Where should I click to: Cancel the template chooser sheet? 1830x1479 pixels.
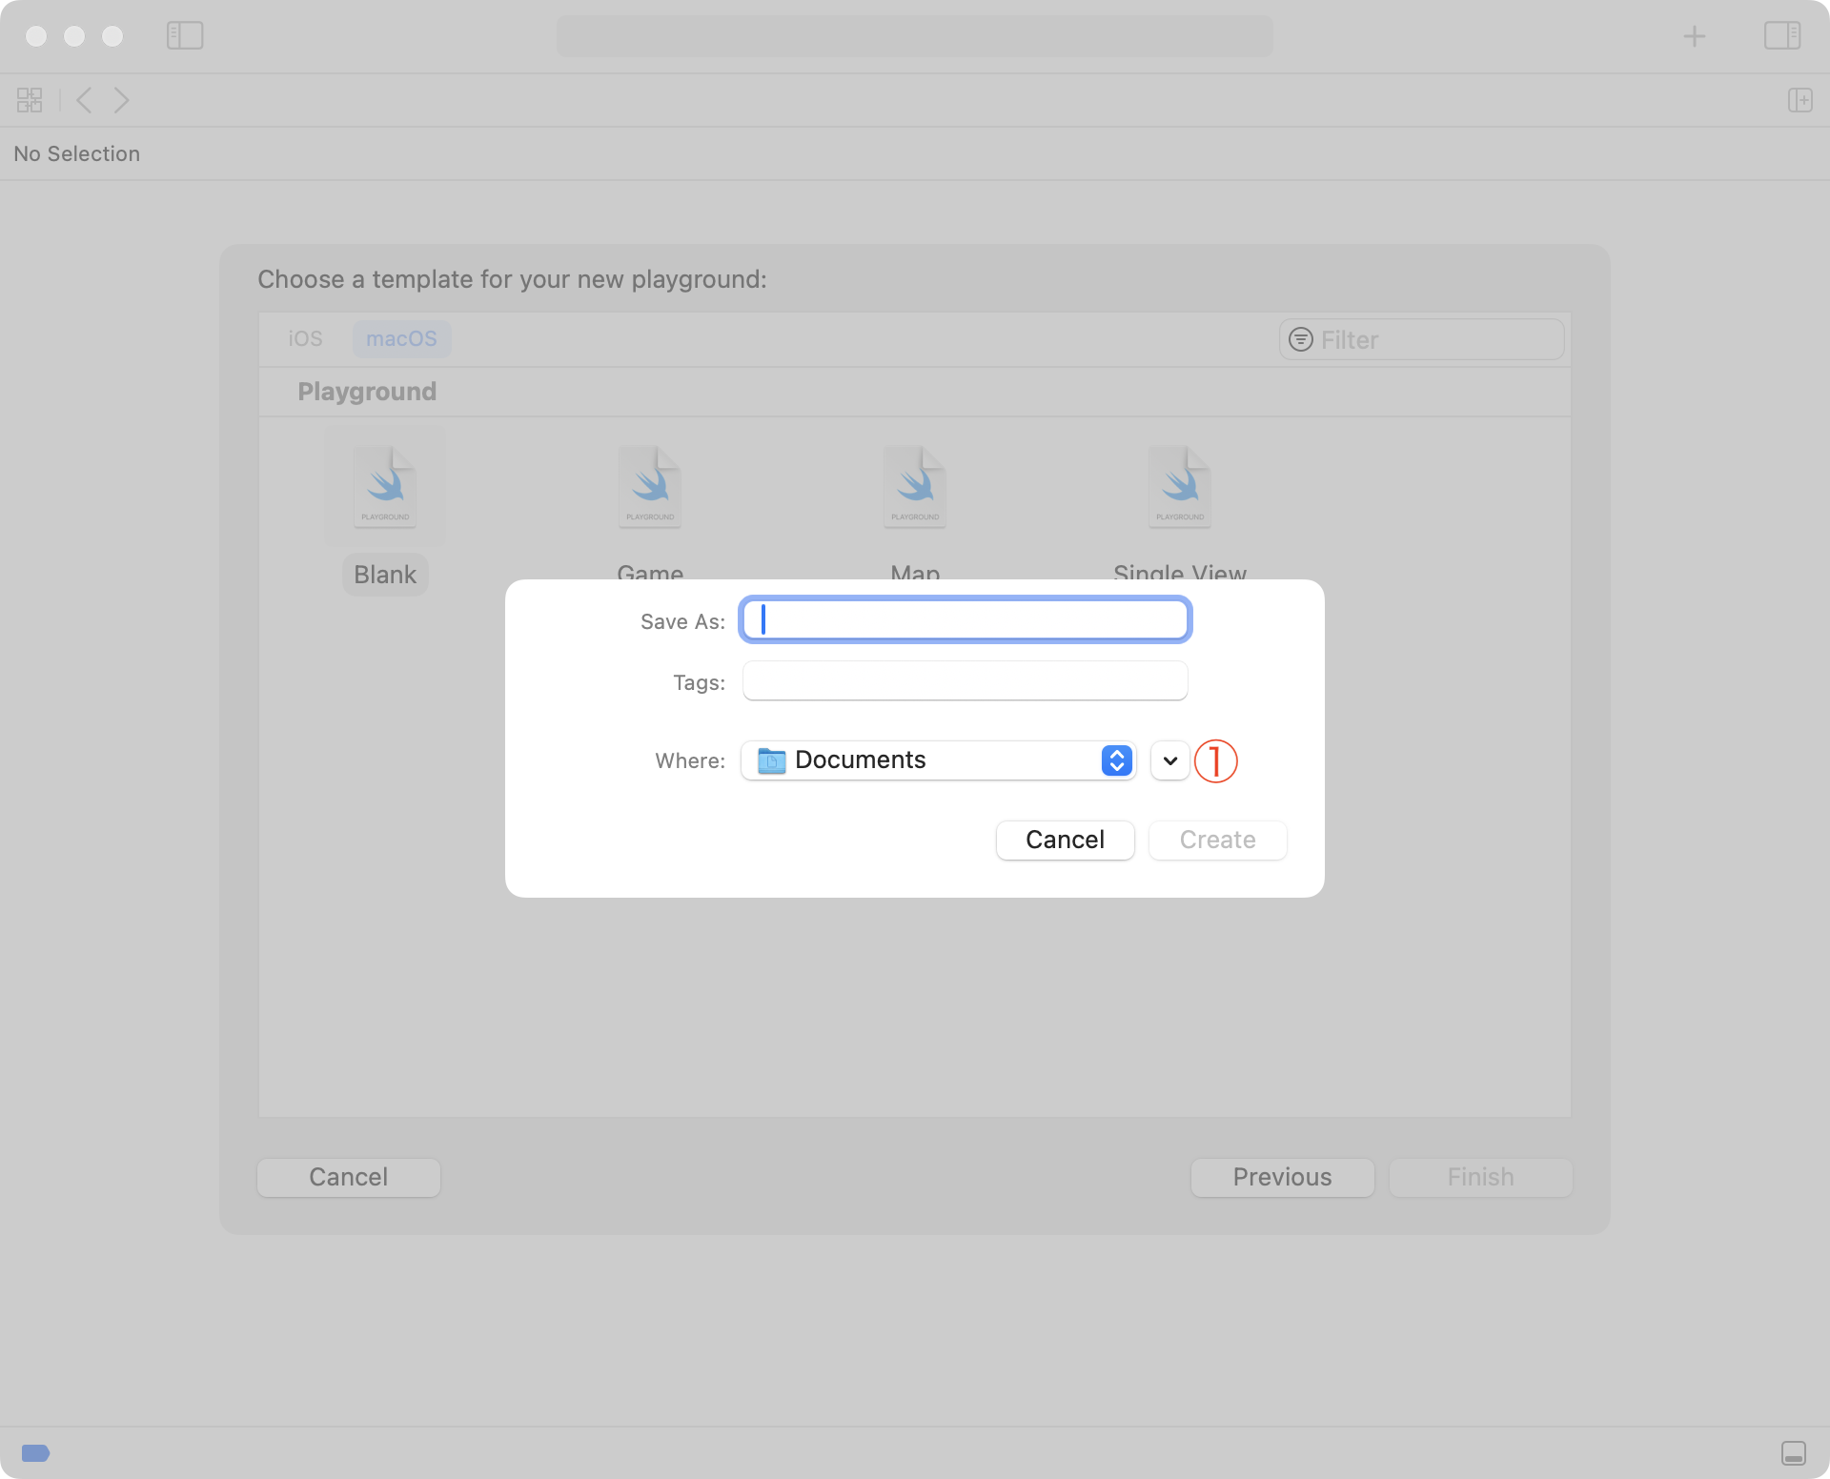348,1177
